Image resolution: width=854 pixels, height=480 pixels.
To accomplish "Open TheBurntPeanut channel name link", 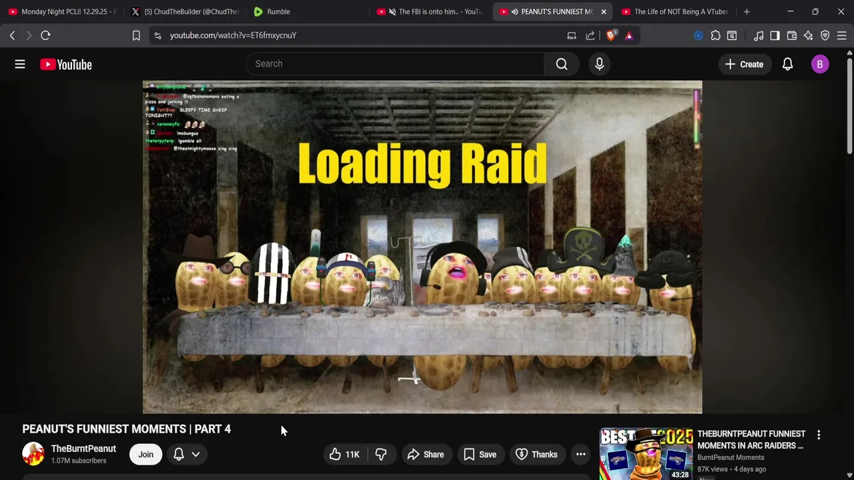I will click(83, 449).
